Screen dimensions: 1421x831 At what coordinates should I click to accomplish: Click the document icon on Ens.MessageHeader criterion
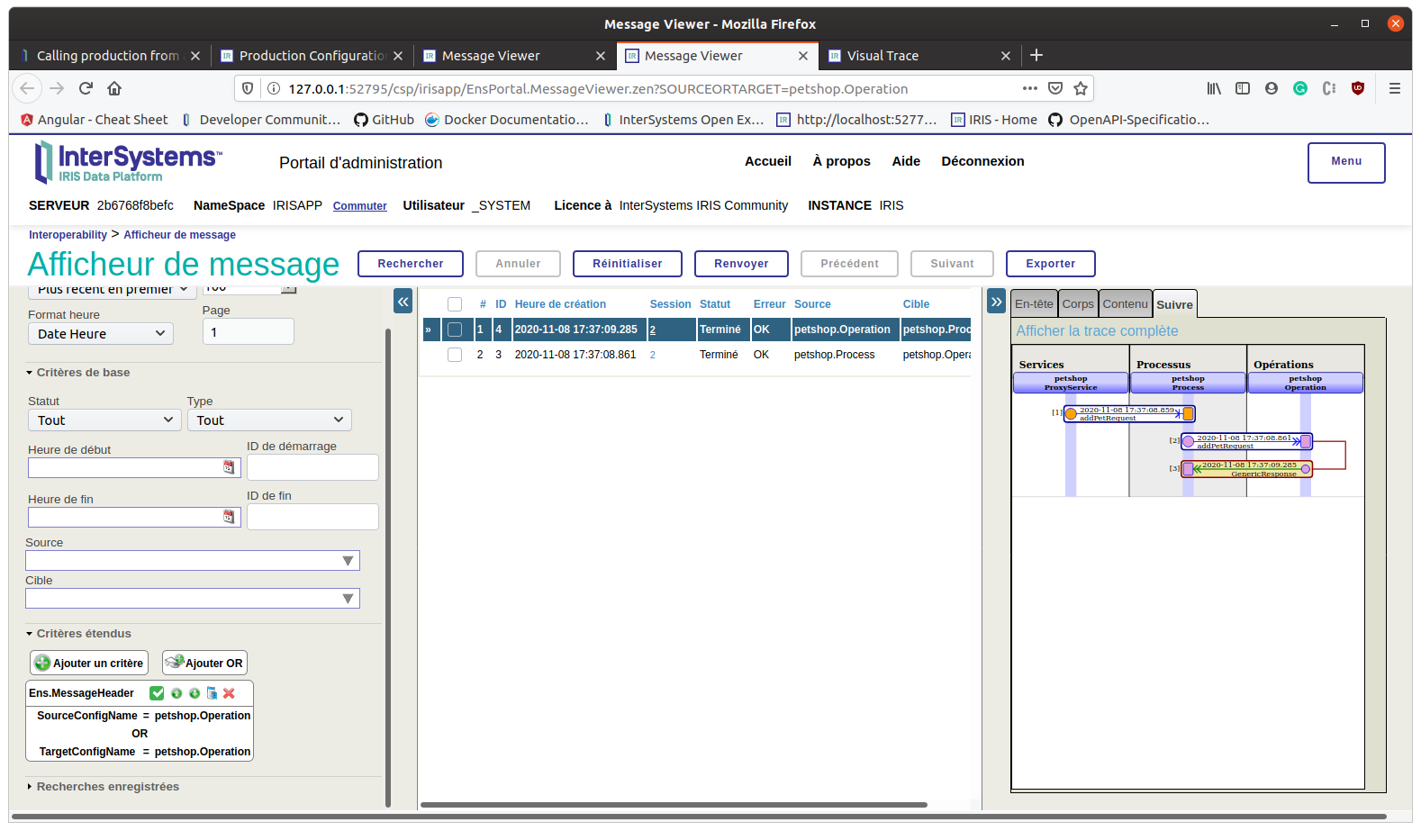pyautogui.click(x=213, y=693)
